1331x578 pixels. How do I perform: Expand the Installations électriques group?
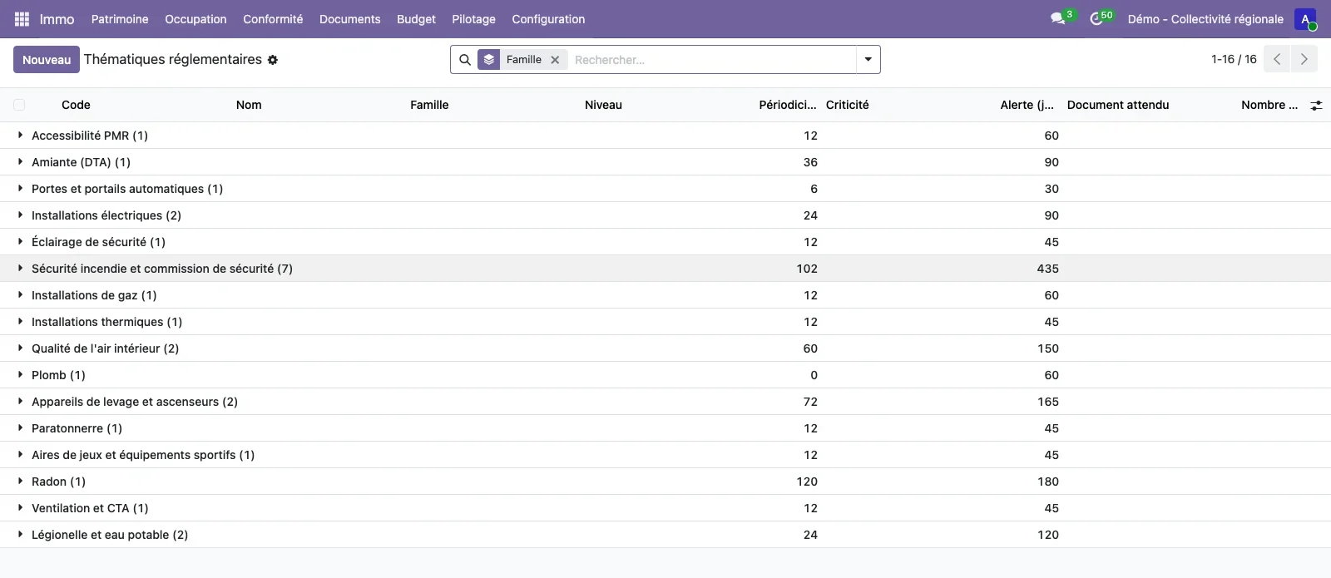[x=665, y=215]
